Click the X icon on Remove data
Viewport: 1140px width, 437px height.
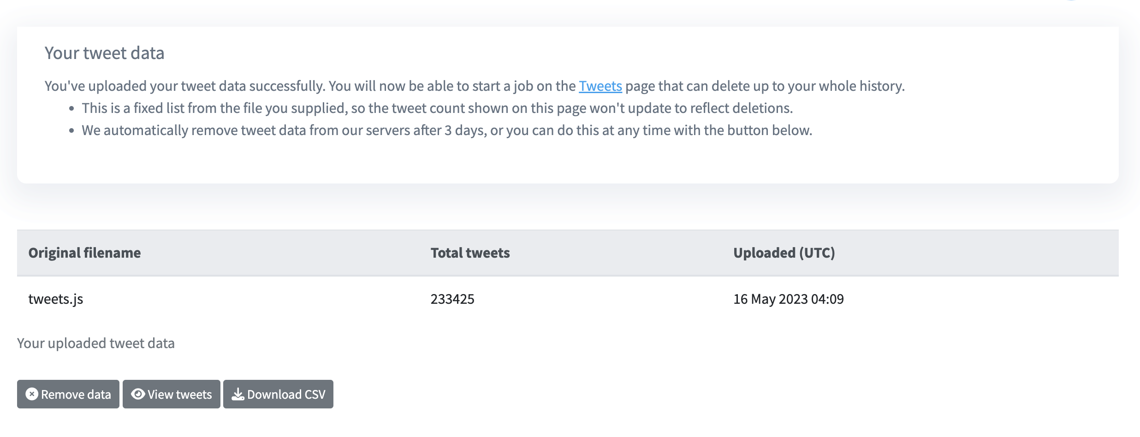[x=32, y=394]
